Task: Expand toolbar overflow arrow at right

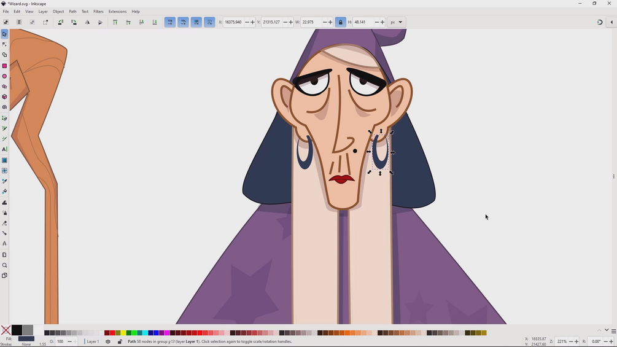Action: [x=611, y=22]
